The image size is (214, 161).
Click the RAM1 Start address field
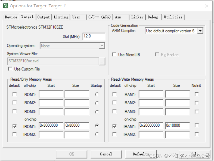click(x=151, y=94)
